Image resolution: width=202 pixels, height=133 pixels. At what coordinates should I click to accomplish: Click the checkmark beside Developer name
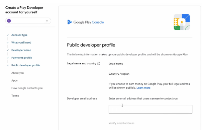7,50
